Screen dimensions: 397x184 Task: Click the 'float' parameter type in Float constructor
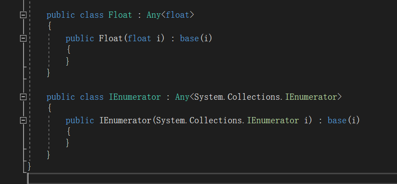pyautogui.click(x=139, y=38)
